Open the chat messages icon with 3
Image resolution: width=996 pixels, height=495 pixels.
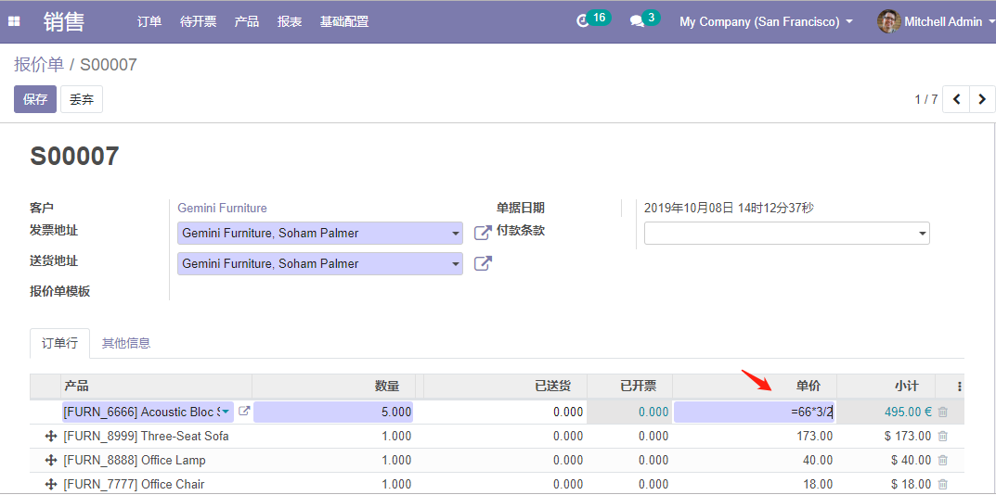637,20
